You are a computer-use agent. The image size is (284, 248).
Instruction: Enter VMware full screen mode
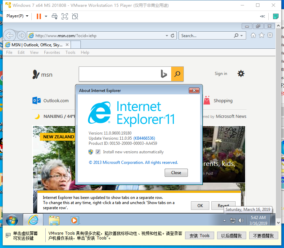(65, 16)
